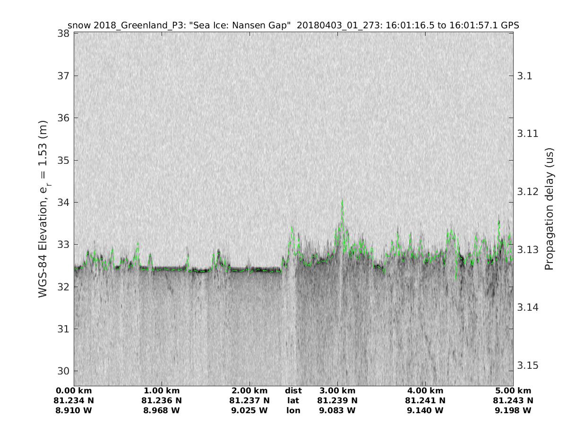Click the "0.00 km" distance label
The height and width of the screenshot is (425, 567).
pos(74,391)
